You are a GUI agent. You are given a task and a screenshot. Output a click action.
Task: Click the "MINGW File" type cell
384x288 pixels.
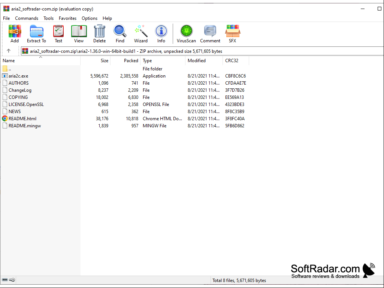154,125
